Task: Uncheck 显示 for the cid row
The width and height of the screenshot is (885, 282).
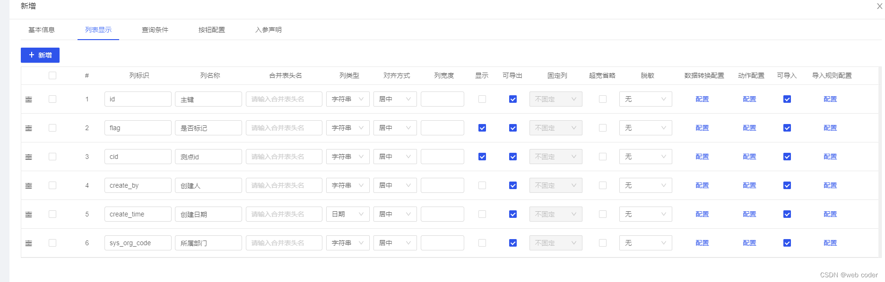Action: [x=482, y=157]
